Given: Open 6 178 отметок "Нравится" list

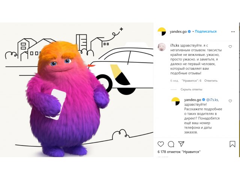Looking at the screenshot, I should click(x=179, y=152).
